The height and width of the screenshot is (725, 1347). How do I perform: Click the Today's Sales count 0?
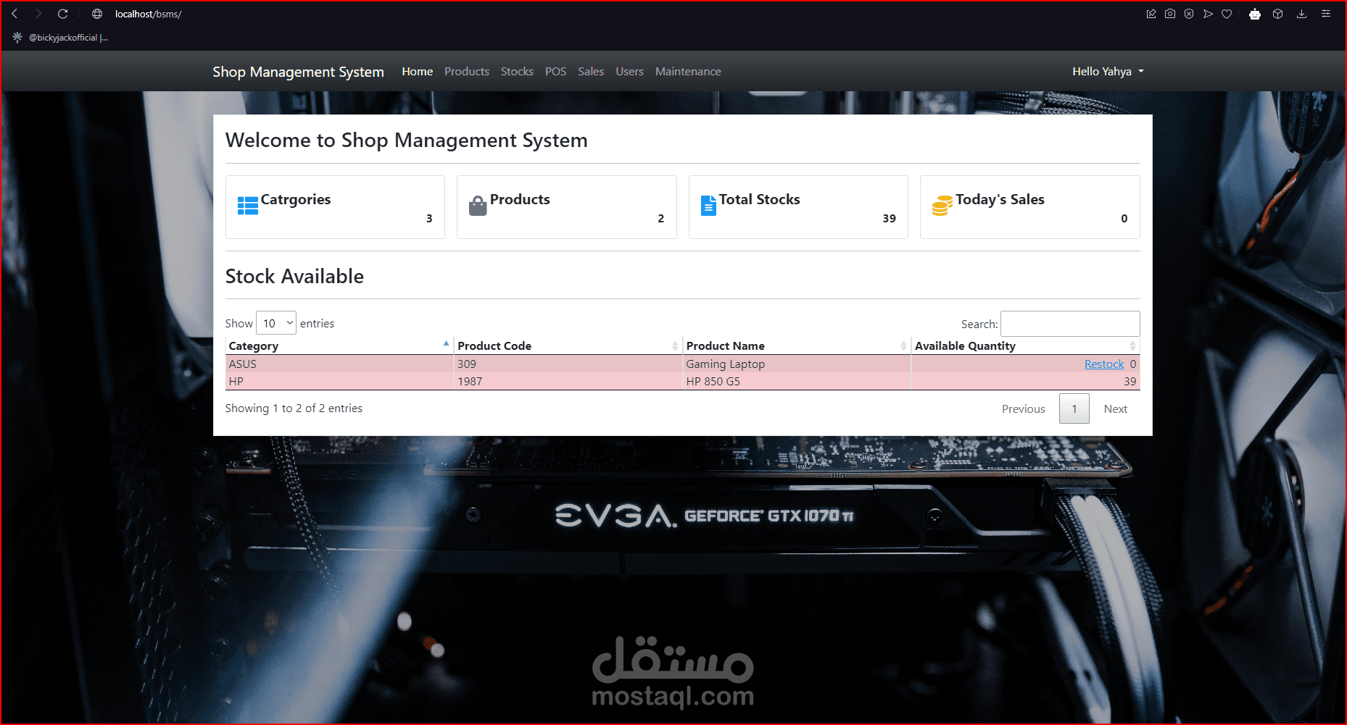click(1124, 219)
